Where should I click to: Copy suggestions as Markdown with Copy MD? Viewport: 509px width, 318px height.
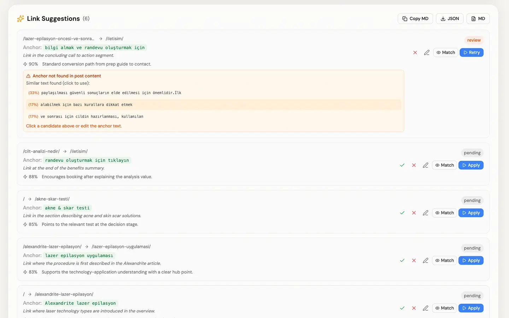tap(415, 19)
